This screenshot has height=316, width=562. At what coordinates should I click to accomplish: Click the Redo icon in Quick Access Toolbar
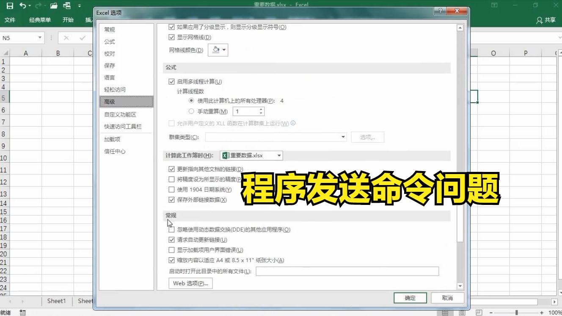pyautogui.click(x=38, y=5)
